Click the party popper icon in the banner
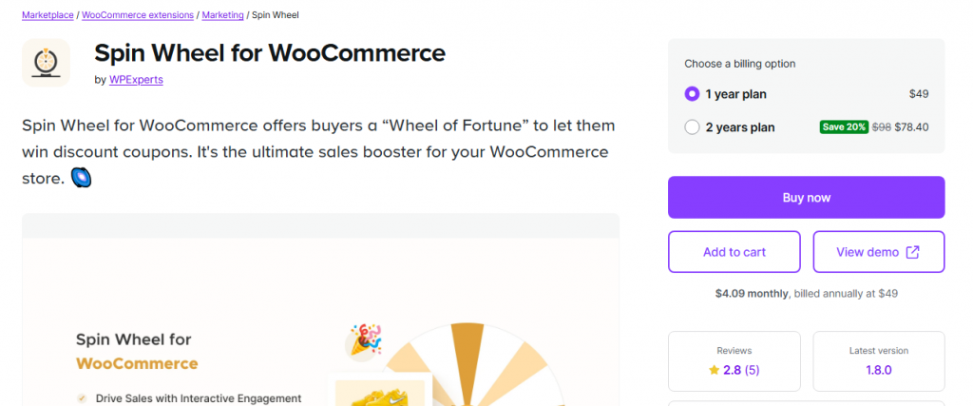The image size is (973, 406). (365, 339)
